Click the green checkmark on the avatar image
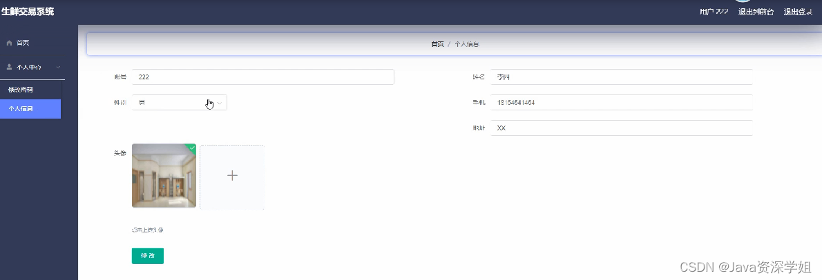 192,148
